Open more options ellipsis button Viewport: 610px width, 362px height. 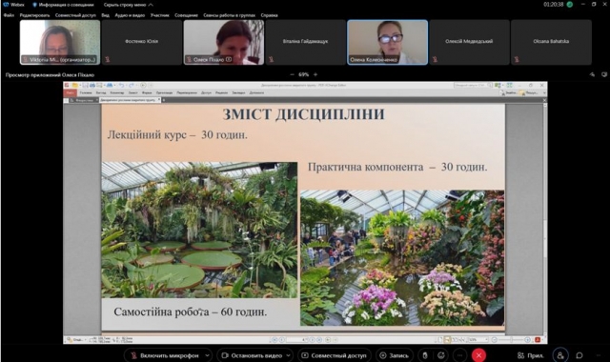pos(459,355)
